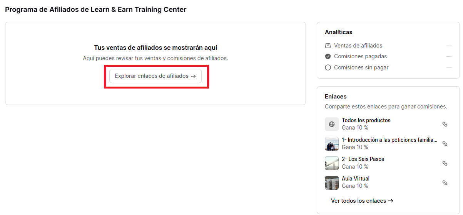Viewport: 463px width, 215px height.
Task: Click the empty circle icon beside Comisiones sin pagar
Action: click(x=328, y=67)
